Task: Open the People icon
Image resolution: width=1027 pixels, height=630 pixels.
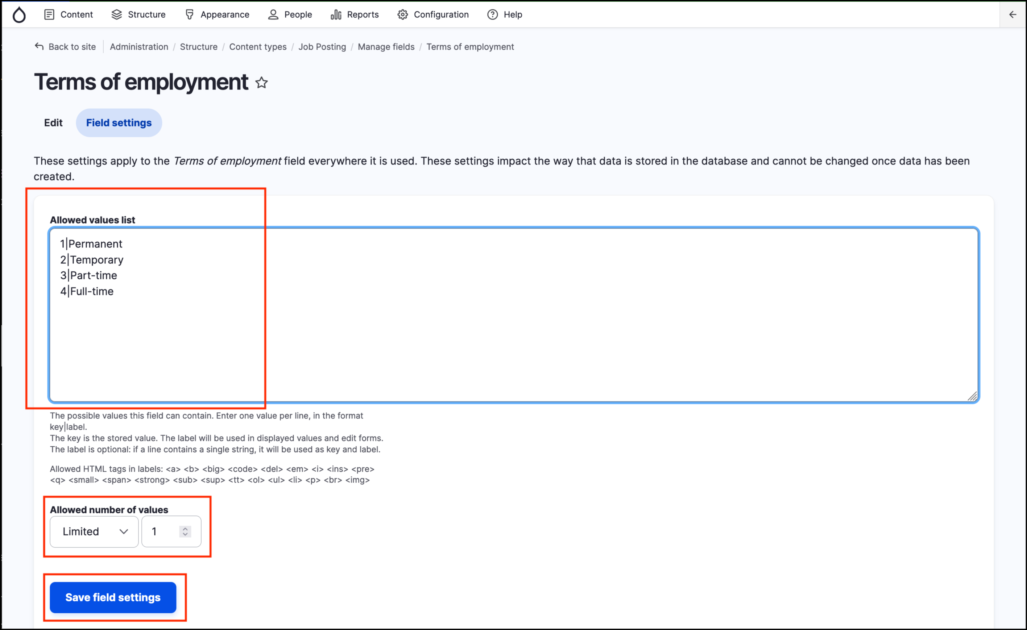Action: (273, 14)
